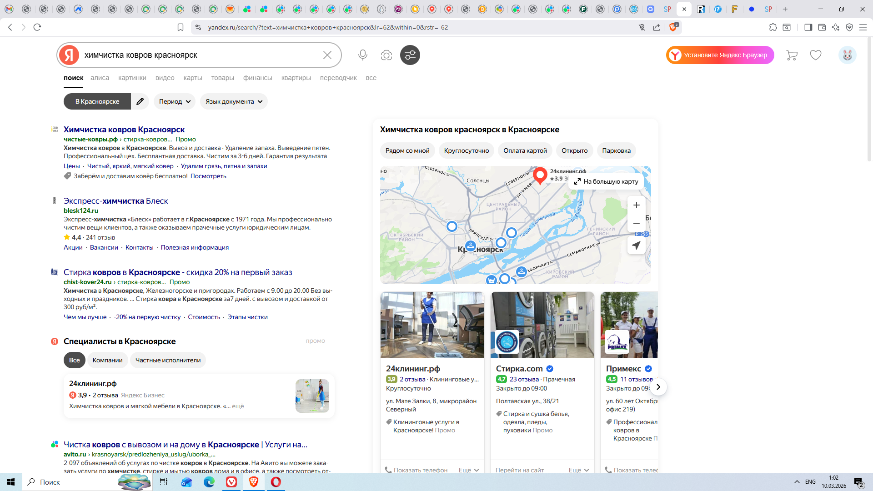Expand the 'Период' dropdown
Viewport: 873px width, 491px height.
[x=175, y=101]
